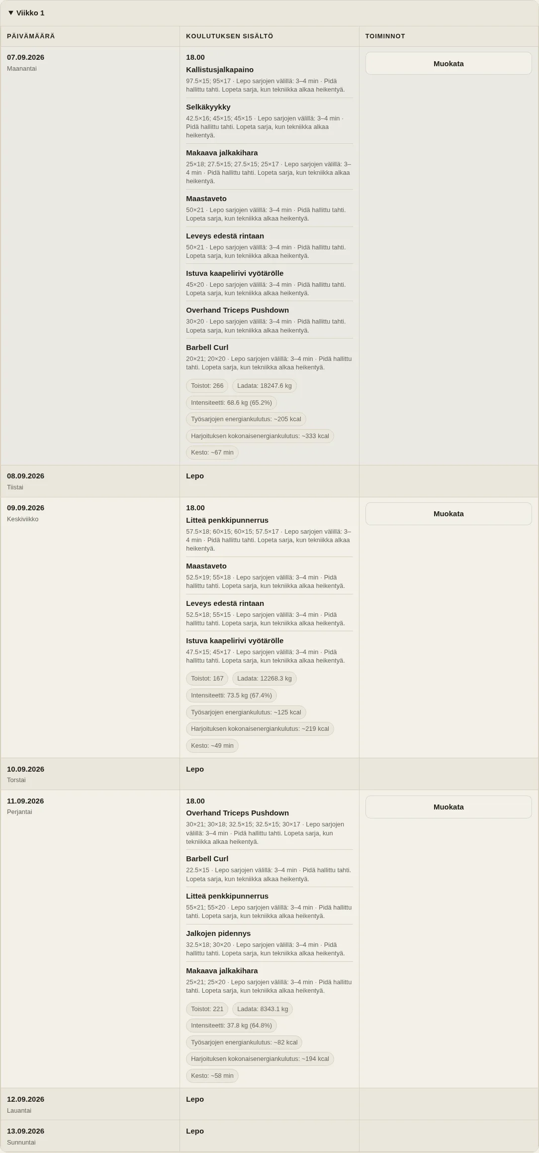The image size is (539, 1153).
Task: Click the Kesto: ~67 min chip
Action: (x=212, y=453)
